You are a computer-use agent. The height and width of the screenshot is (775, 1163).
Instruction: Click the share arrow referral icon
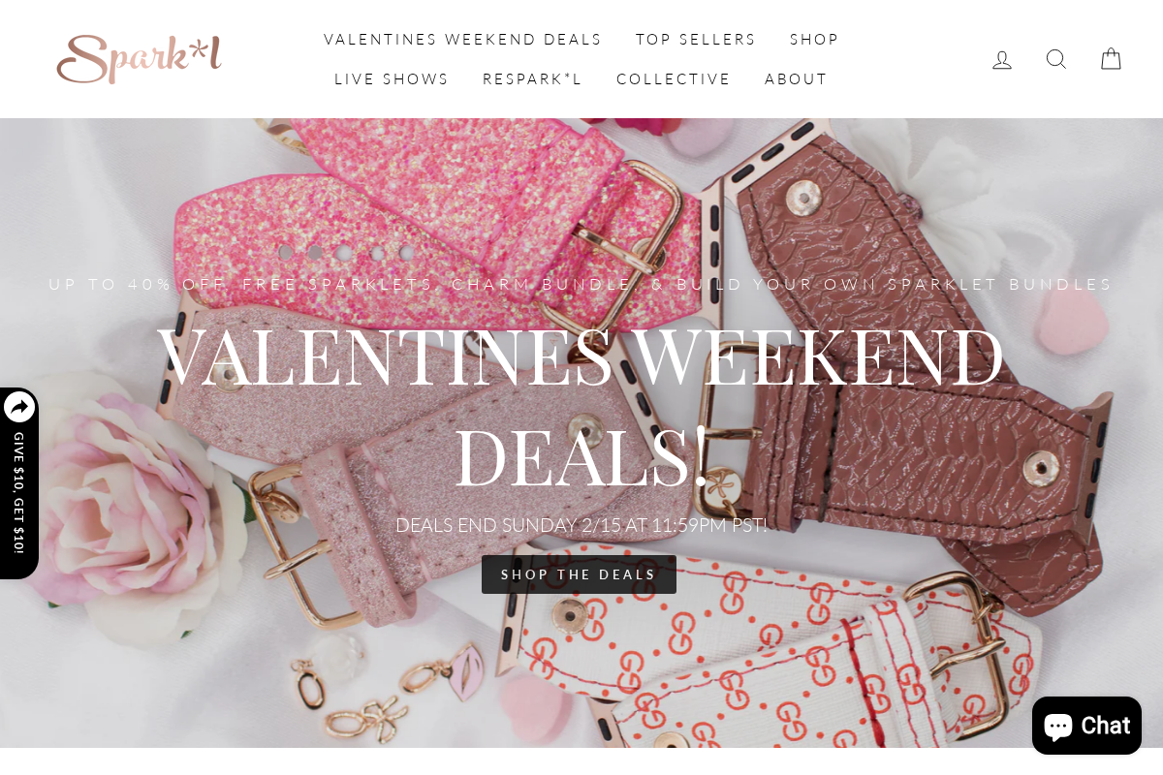point(19,407)
